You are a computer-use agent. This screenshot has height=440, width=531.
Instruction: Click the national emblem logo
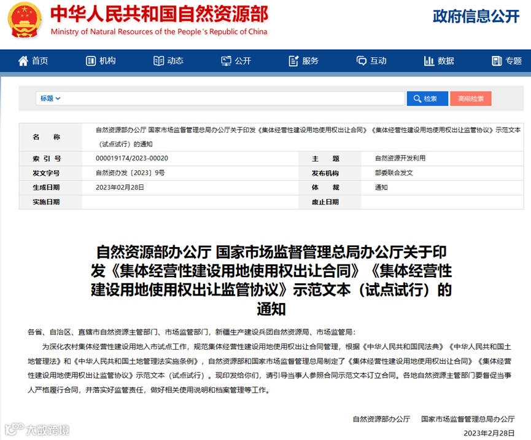pos(25,20)
